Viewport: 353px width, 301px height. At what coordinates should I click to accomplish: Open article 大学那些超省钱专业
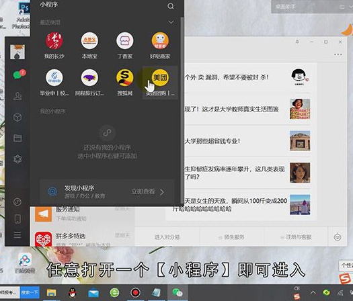(212, 141)
